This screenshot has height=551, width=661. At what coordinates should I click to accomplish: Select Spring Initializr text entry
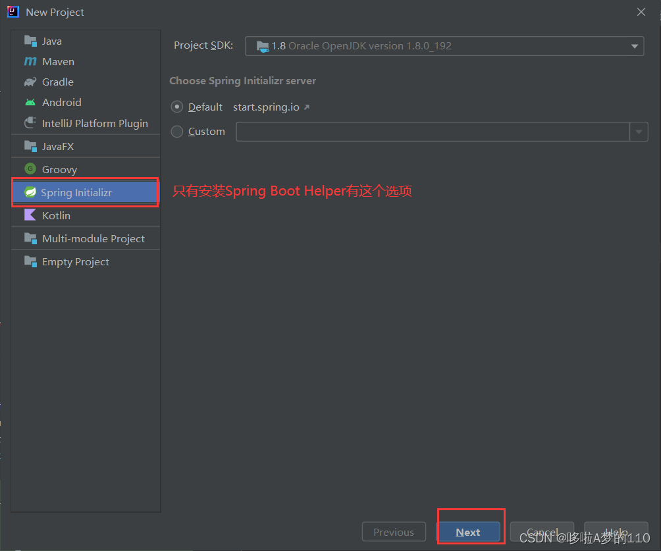pos(76,193)
